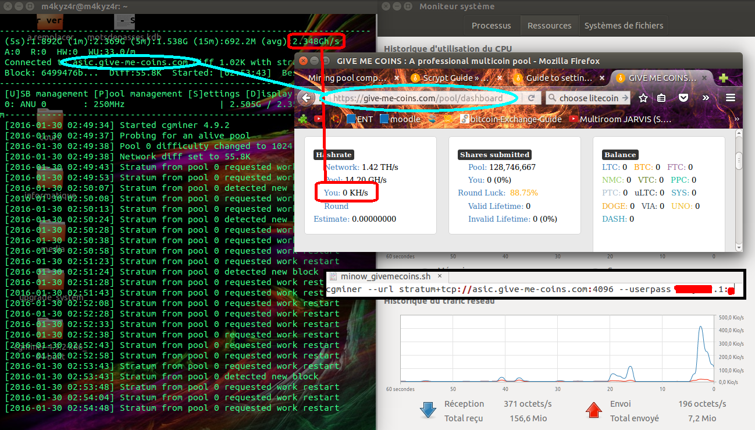The width and height of the screenshot is (755, 430).
Task: Click 'Pool: 128,746,667' shares value
Action: [x=502, y=167]
